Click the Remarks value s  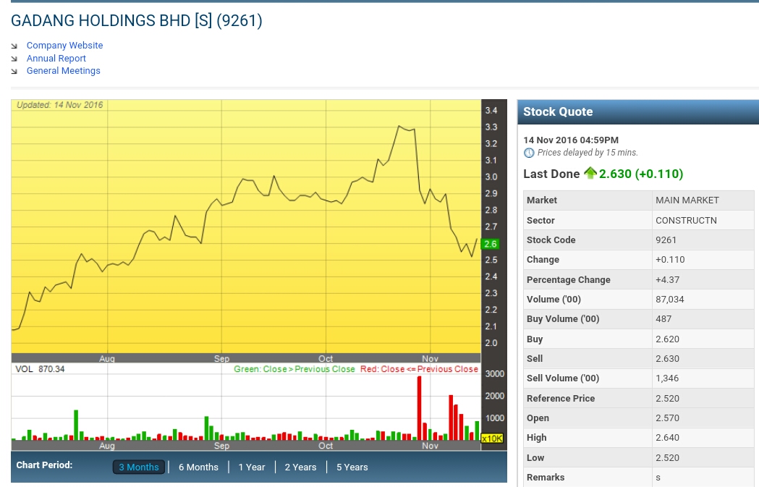coord(658,478)
